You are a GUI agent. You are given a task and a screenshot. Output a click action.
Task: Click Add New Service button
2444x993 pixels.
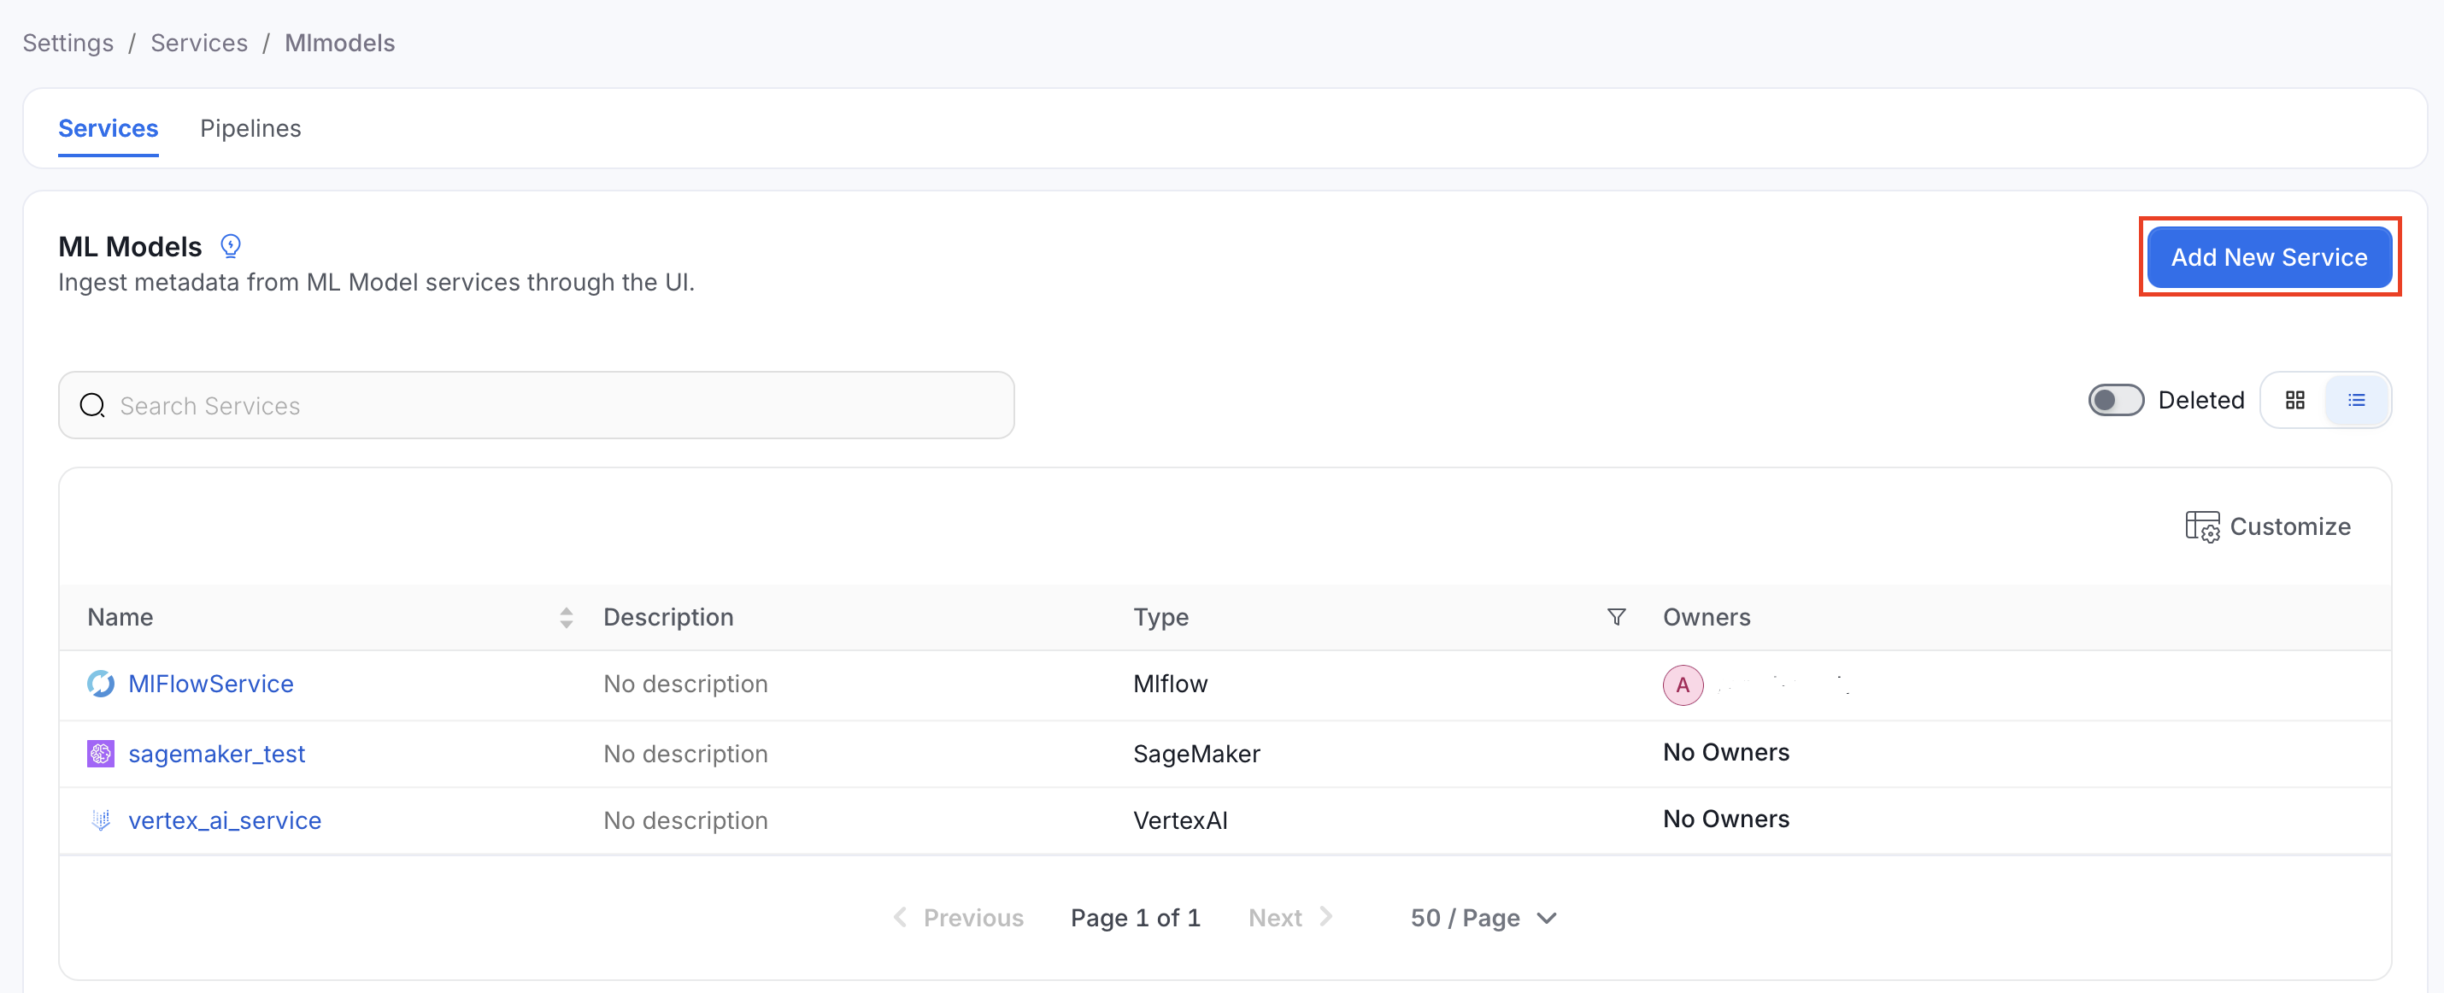2269,257
